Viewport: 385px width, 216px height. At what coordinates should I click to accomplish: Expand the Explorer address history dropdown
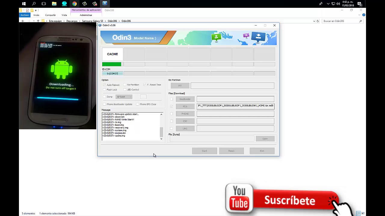[314, 21]
